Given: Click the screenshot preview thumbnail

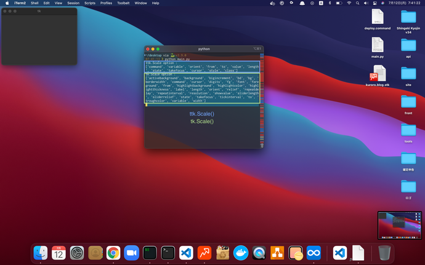Looking at the screenshot, I should click(x=400, y=225).
